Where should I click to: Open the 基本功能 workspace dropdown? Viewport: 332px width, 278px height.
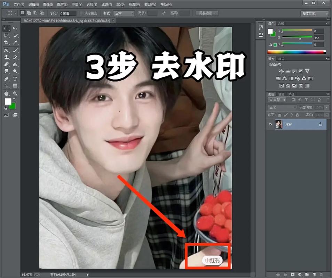tap(314, 13)
